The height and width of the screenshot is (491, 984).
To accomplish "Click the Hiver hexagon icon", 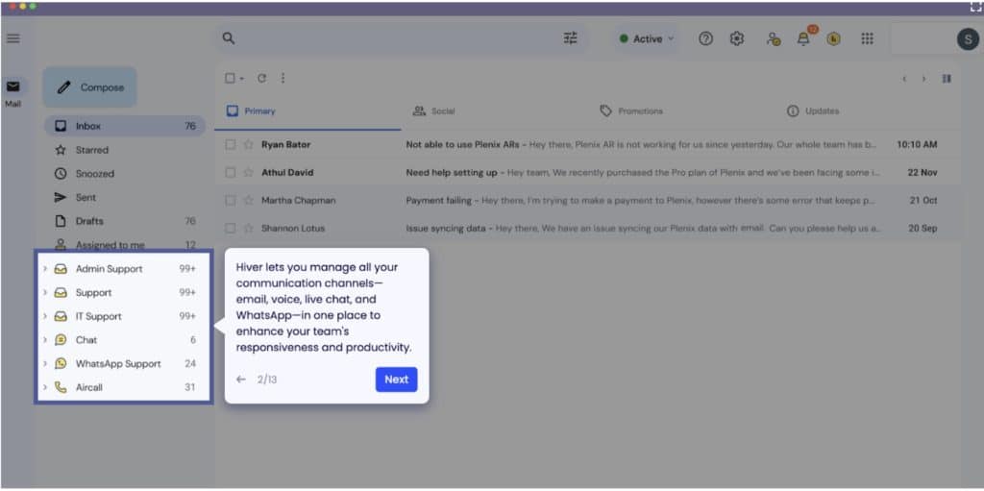I will [x=833, y=39].
